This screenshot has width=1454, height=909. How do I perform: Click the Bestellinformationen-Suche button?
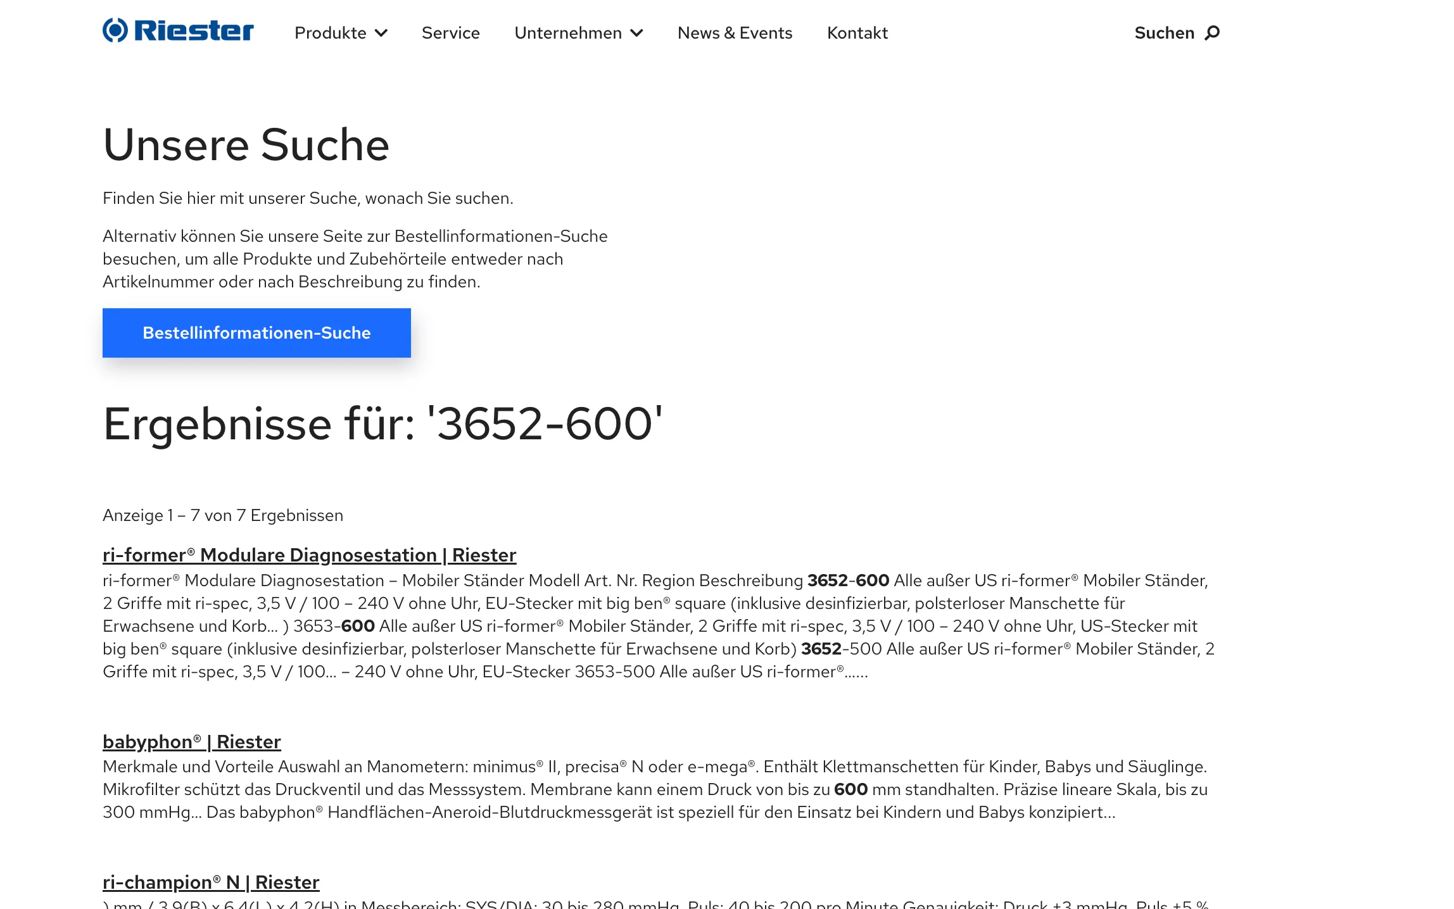coord(256,333)
